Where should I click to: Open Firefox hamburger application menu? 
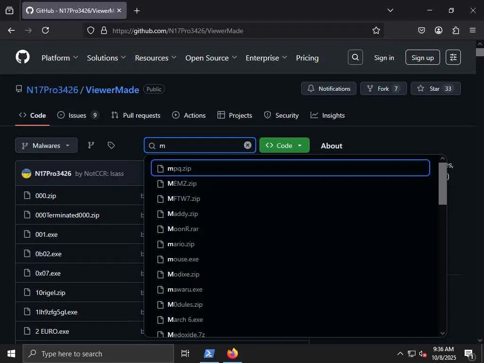pos(473,30)
